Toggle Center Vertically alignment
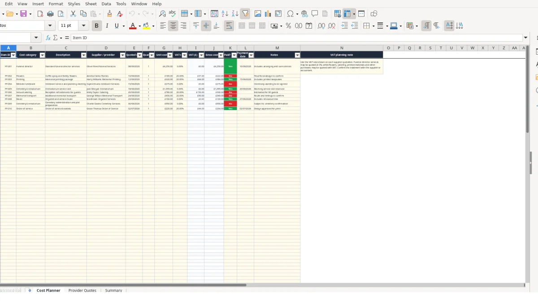538x302 pixels. tap(206, 26)
